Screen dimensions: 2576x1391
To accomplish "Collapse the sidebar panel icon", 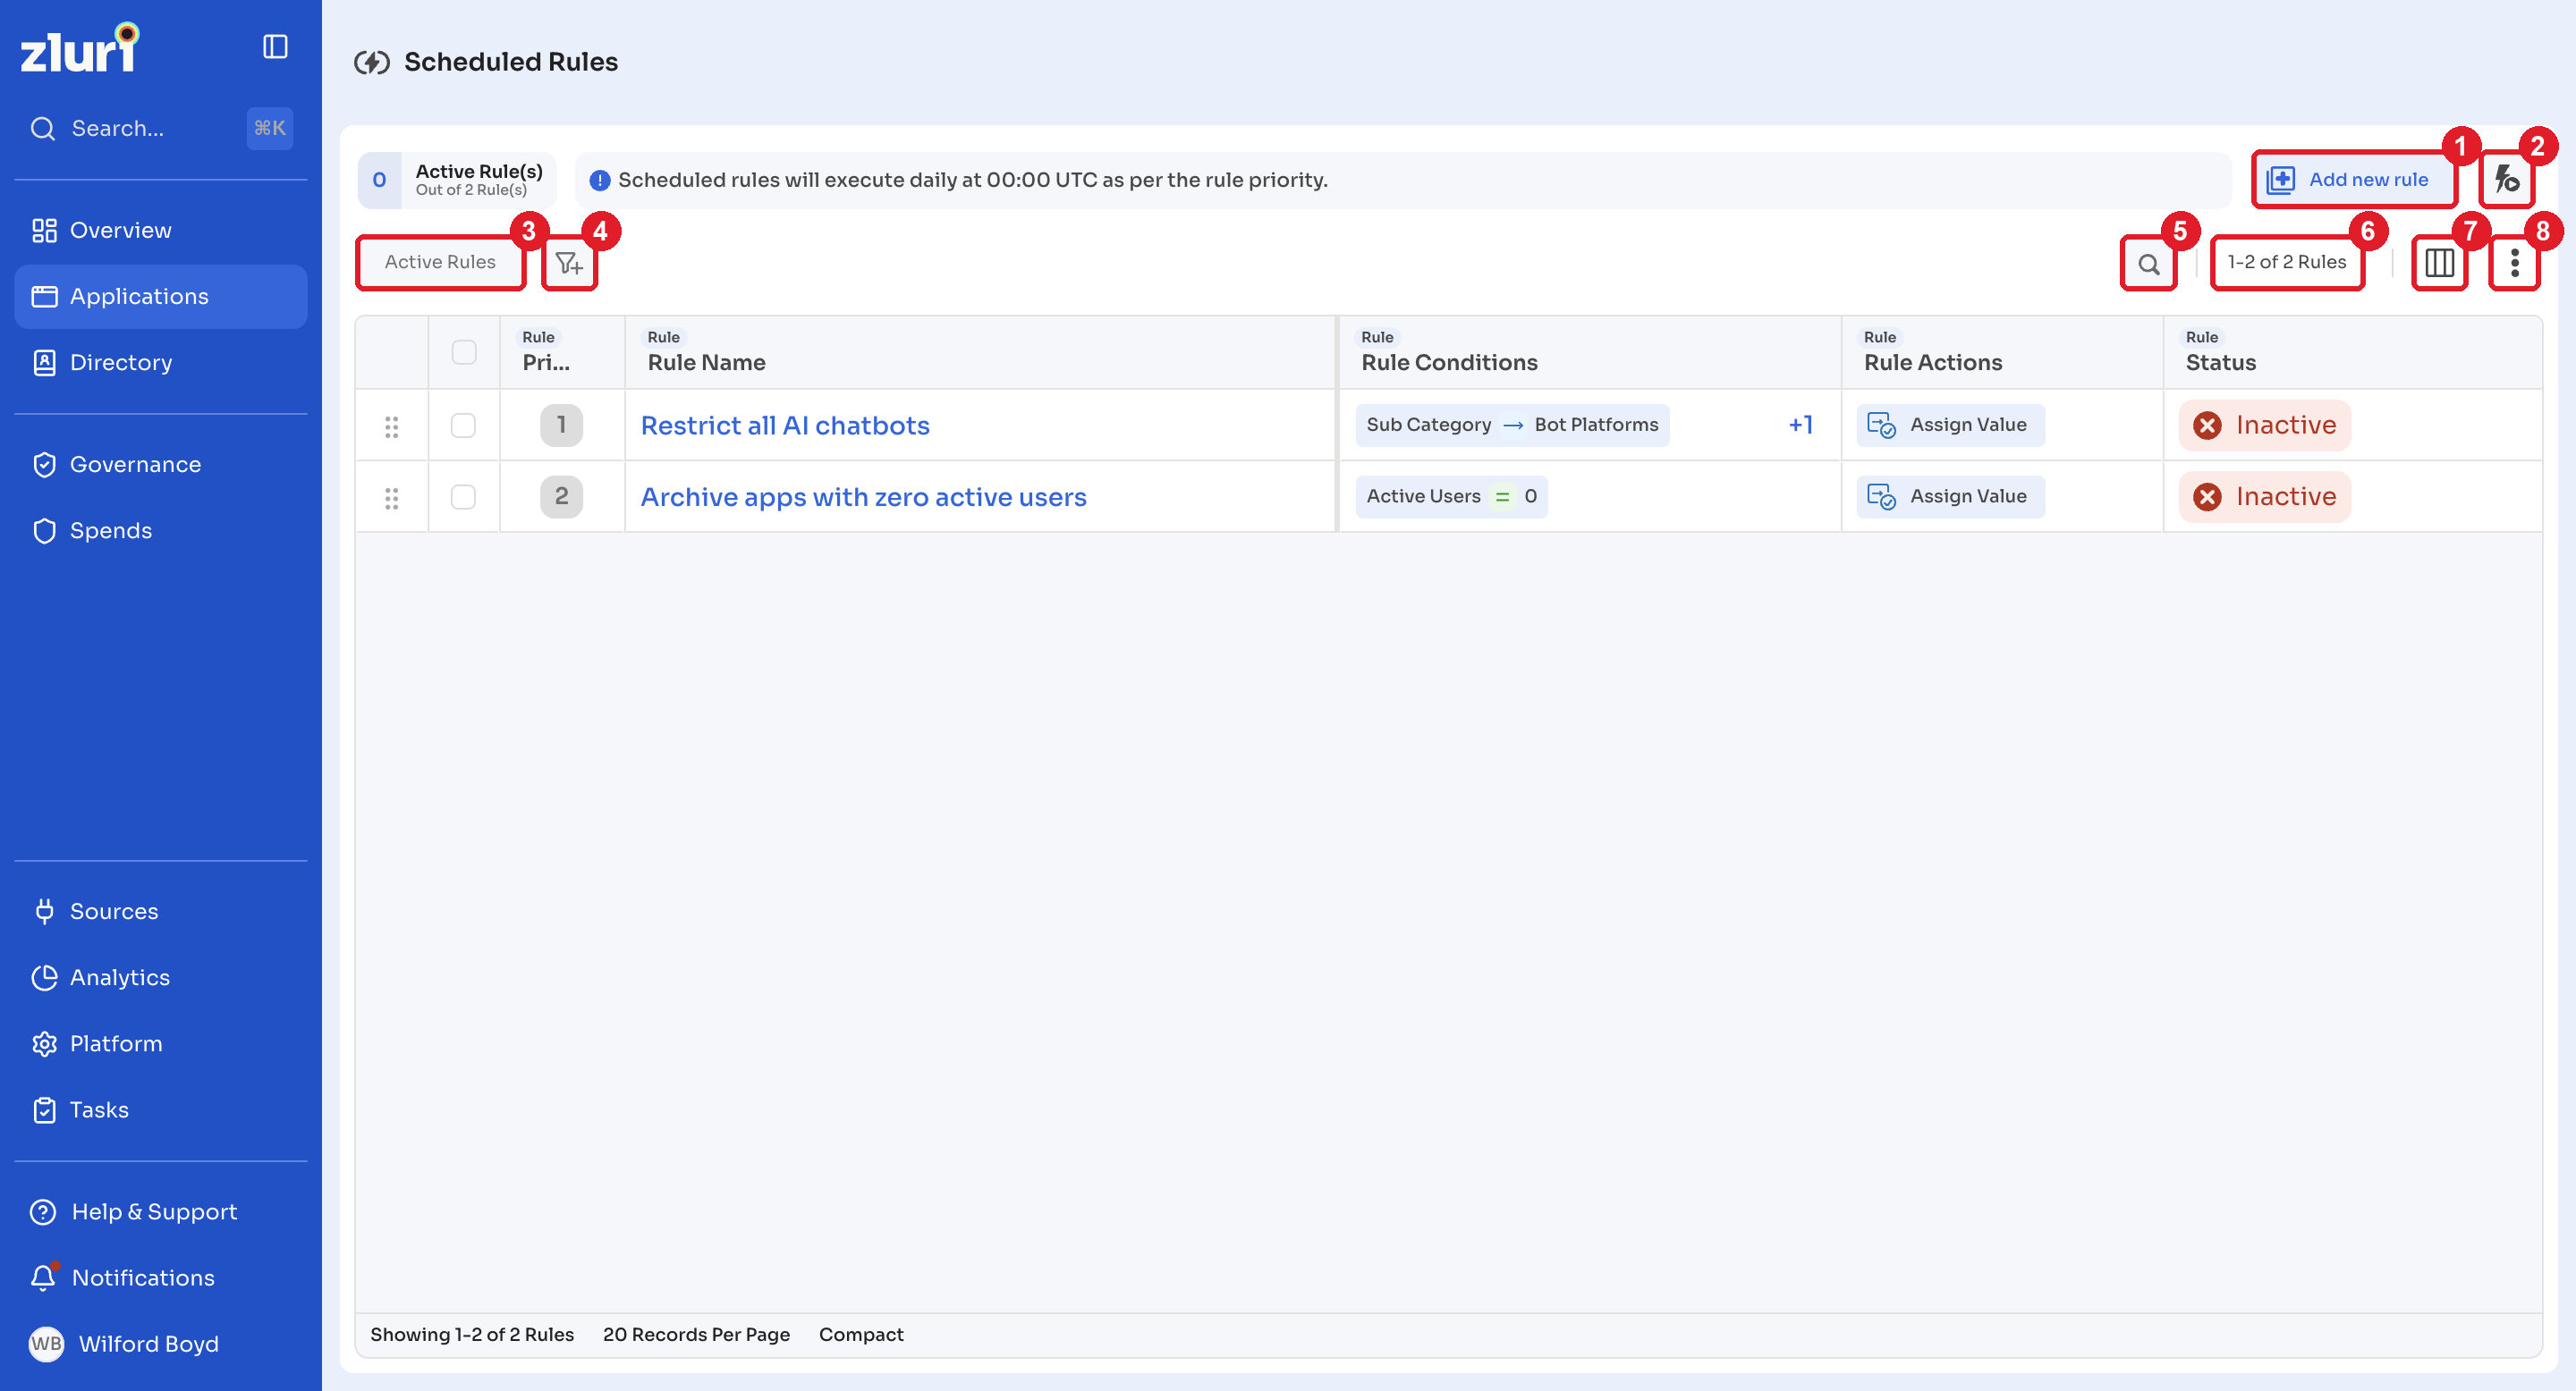I will click(x=275, y=47).
